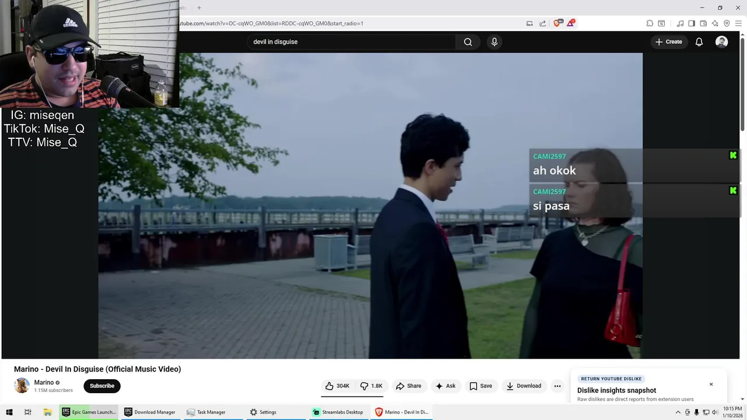Image resolution: width=747 pixels, height=420 pixels.
Task: Click the Ask button under the video
Action: coord(445,386)
